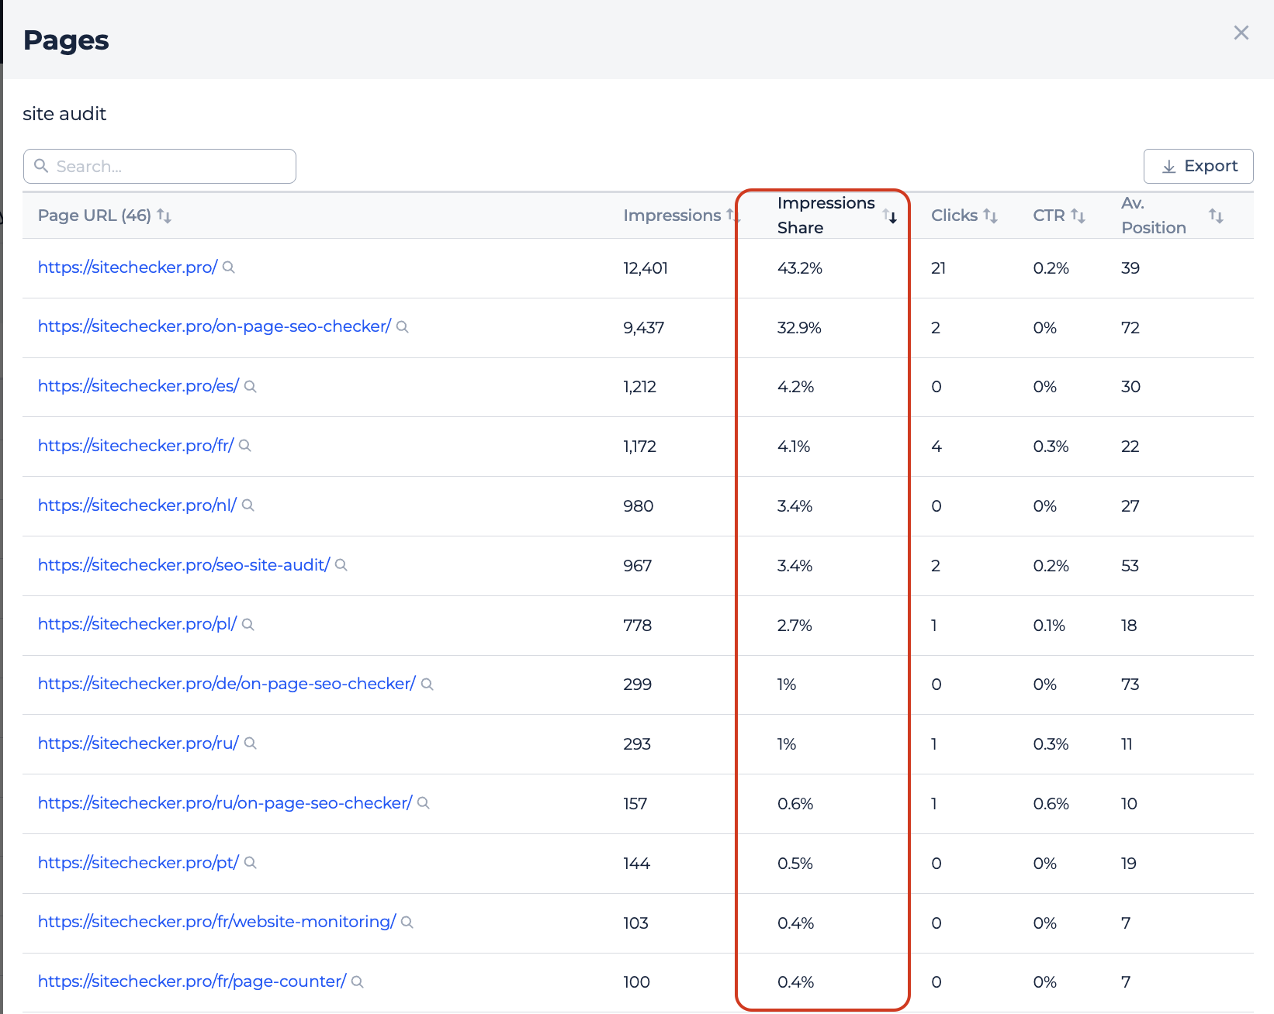Select the 4.1% impressions share value

794,447
